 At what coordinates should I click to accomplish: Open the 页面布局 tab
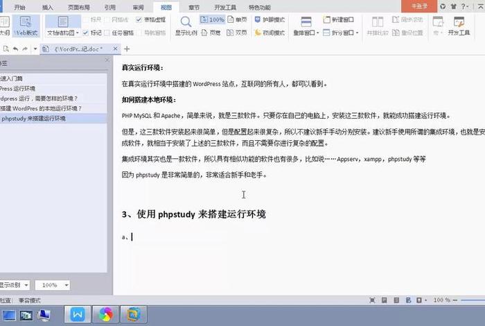coord(78,7)
